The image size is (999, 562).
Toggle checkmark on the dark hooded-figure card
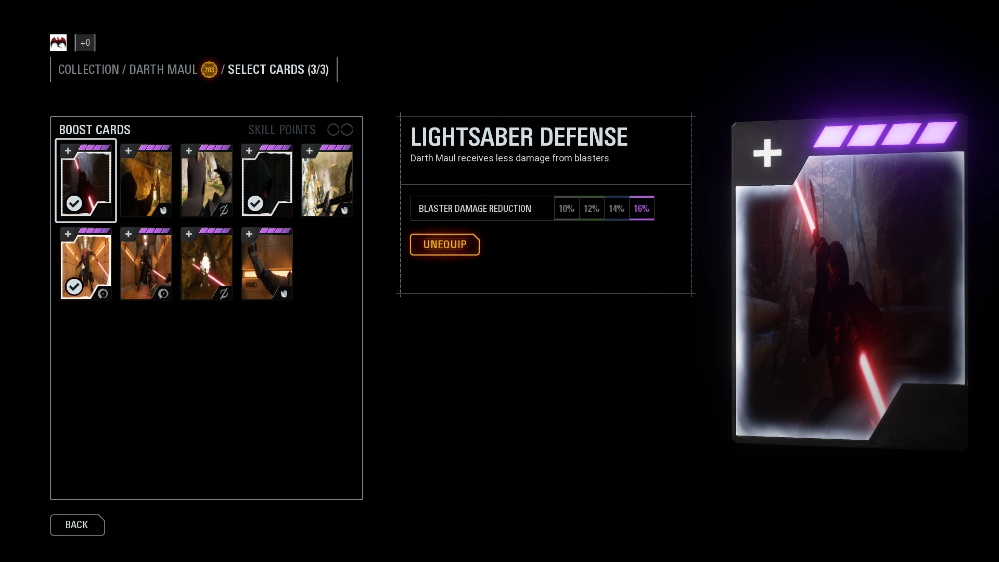(x=255, y=203)
